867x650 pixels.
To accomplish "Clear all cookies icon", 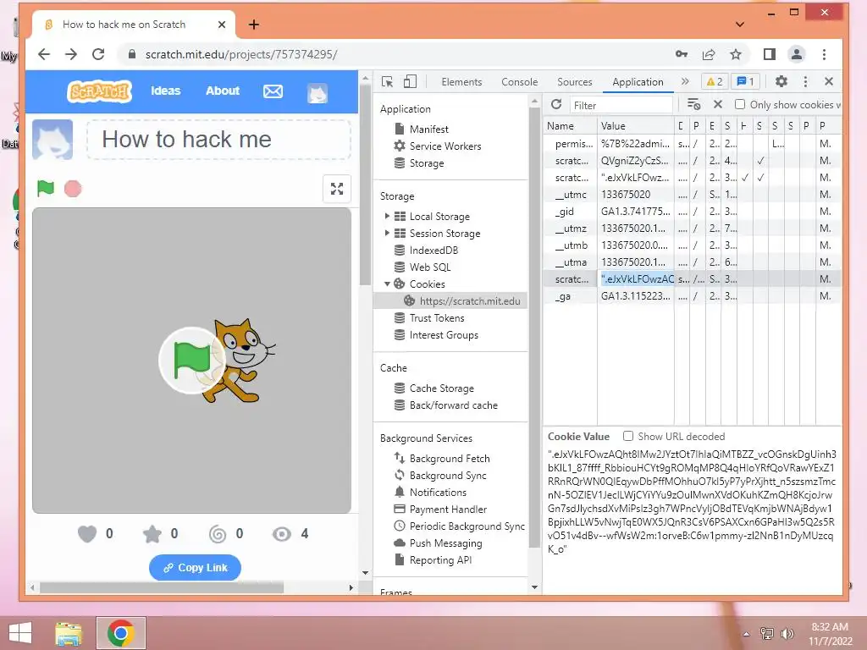I will pos(693,104).
